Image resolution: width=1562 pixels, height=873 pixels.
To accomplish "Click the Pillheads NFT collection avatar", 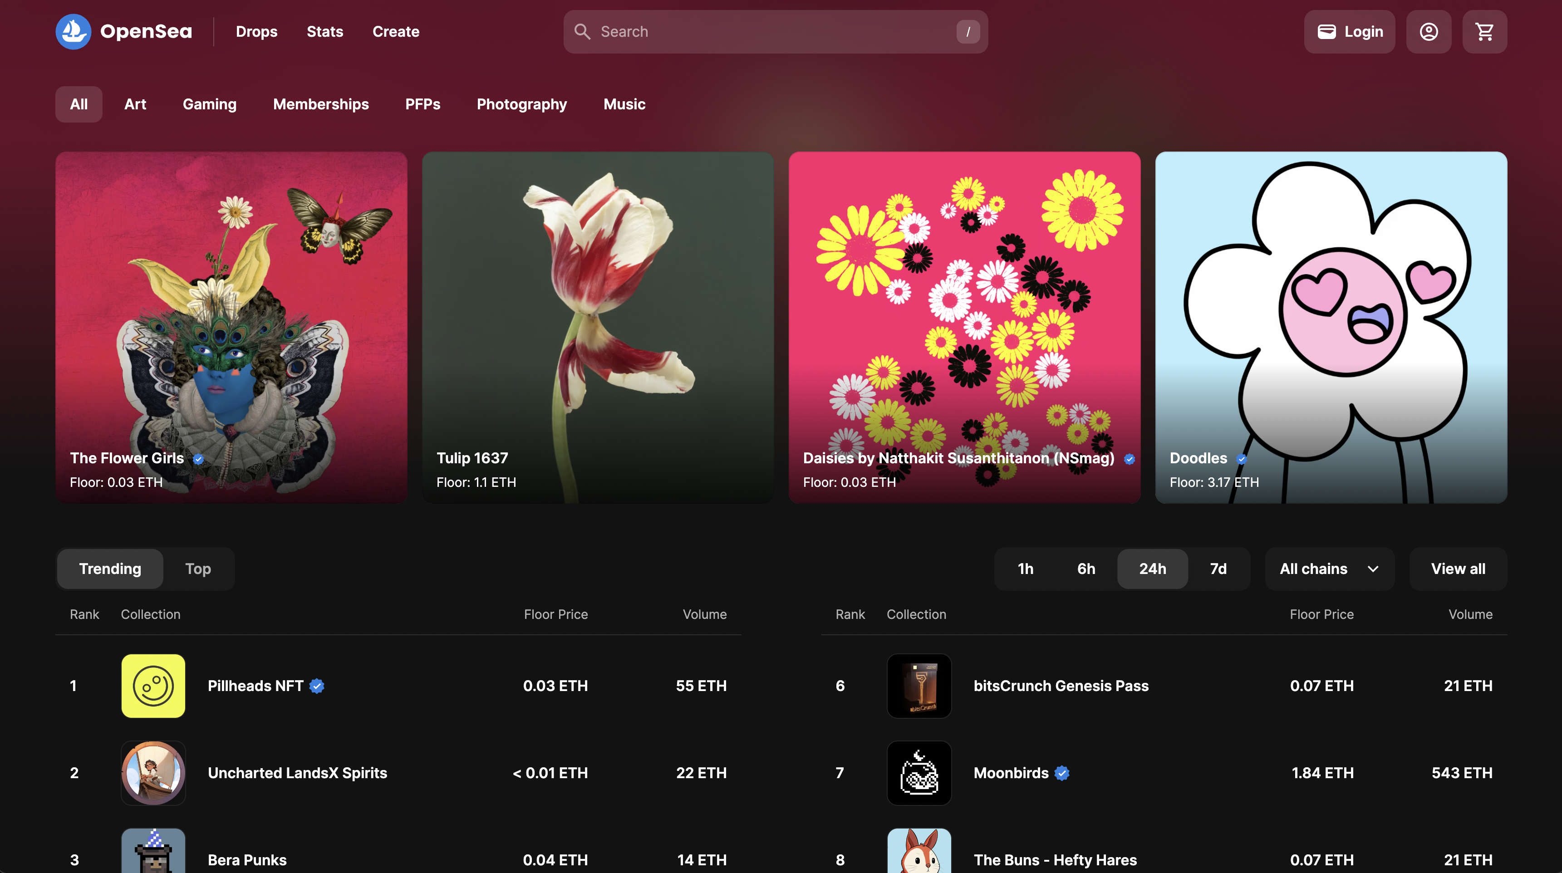I will coord(153,686).
